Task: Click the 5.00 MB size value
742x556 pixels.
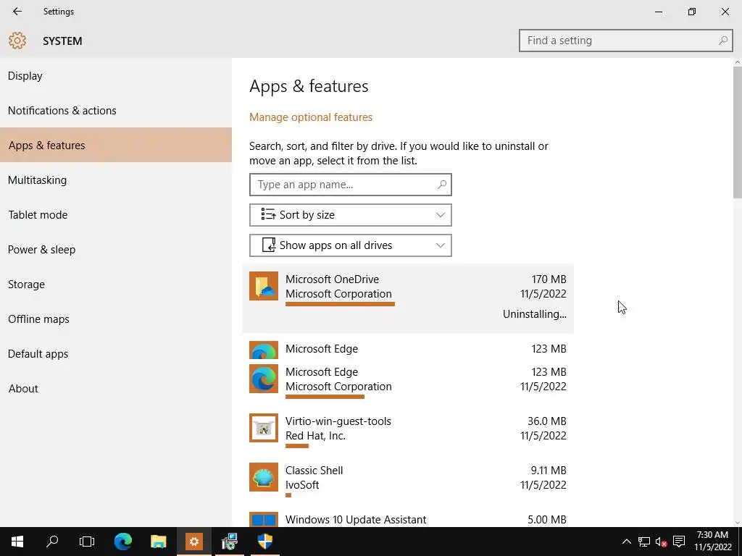Action: [547, 520]
